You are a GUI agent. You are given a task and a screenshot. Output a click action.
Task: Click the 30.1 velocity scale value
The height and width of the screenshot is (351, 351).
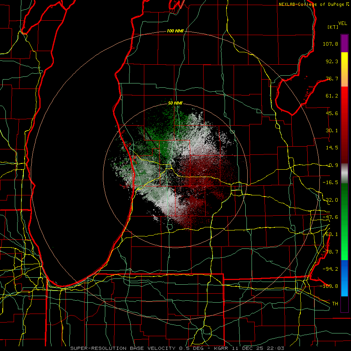click(x=332, y=131)
